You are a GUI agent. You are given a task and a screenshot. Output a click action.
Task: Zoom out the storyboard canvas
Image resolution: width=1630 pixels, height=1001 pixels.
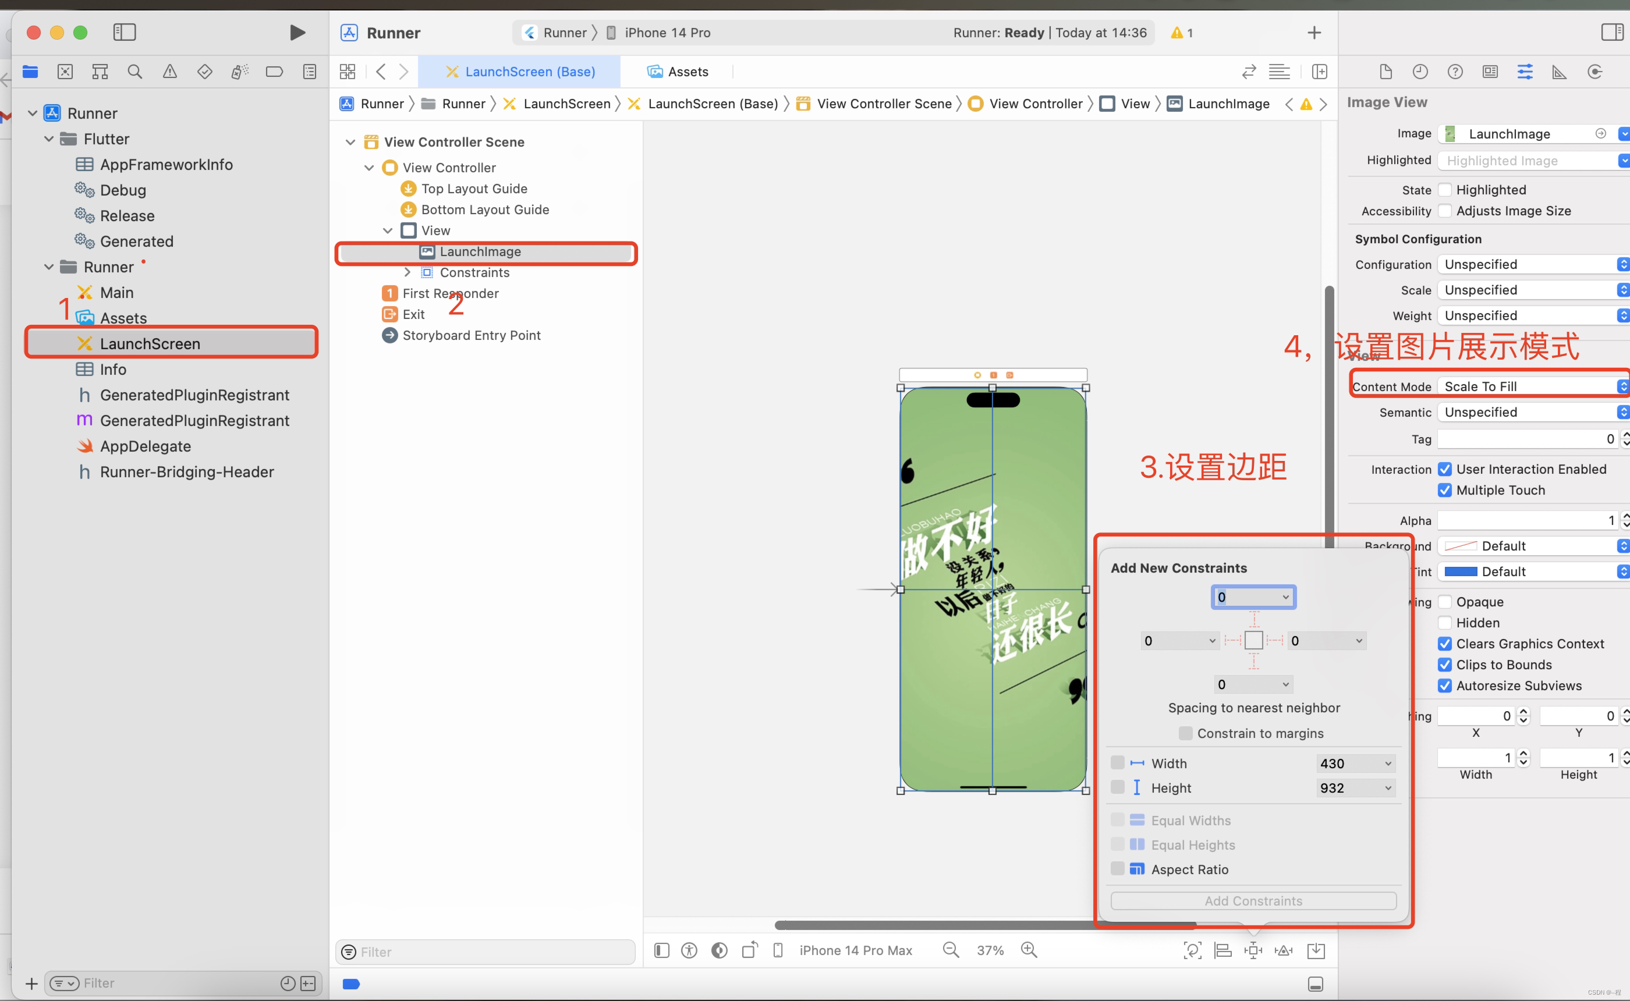pyautogui.click(x=951, y=950)
